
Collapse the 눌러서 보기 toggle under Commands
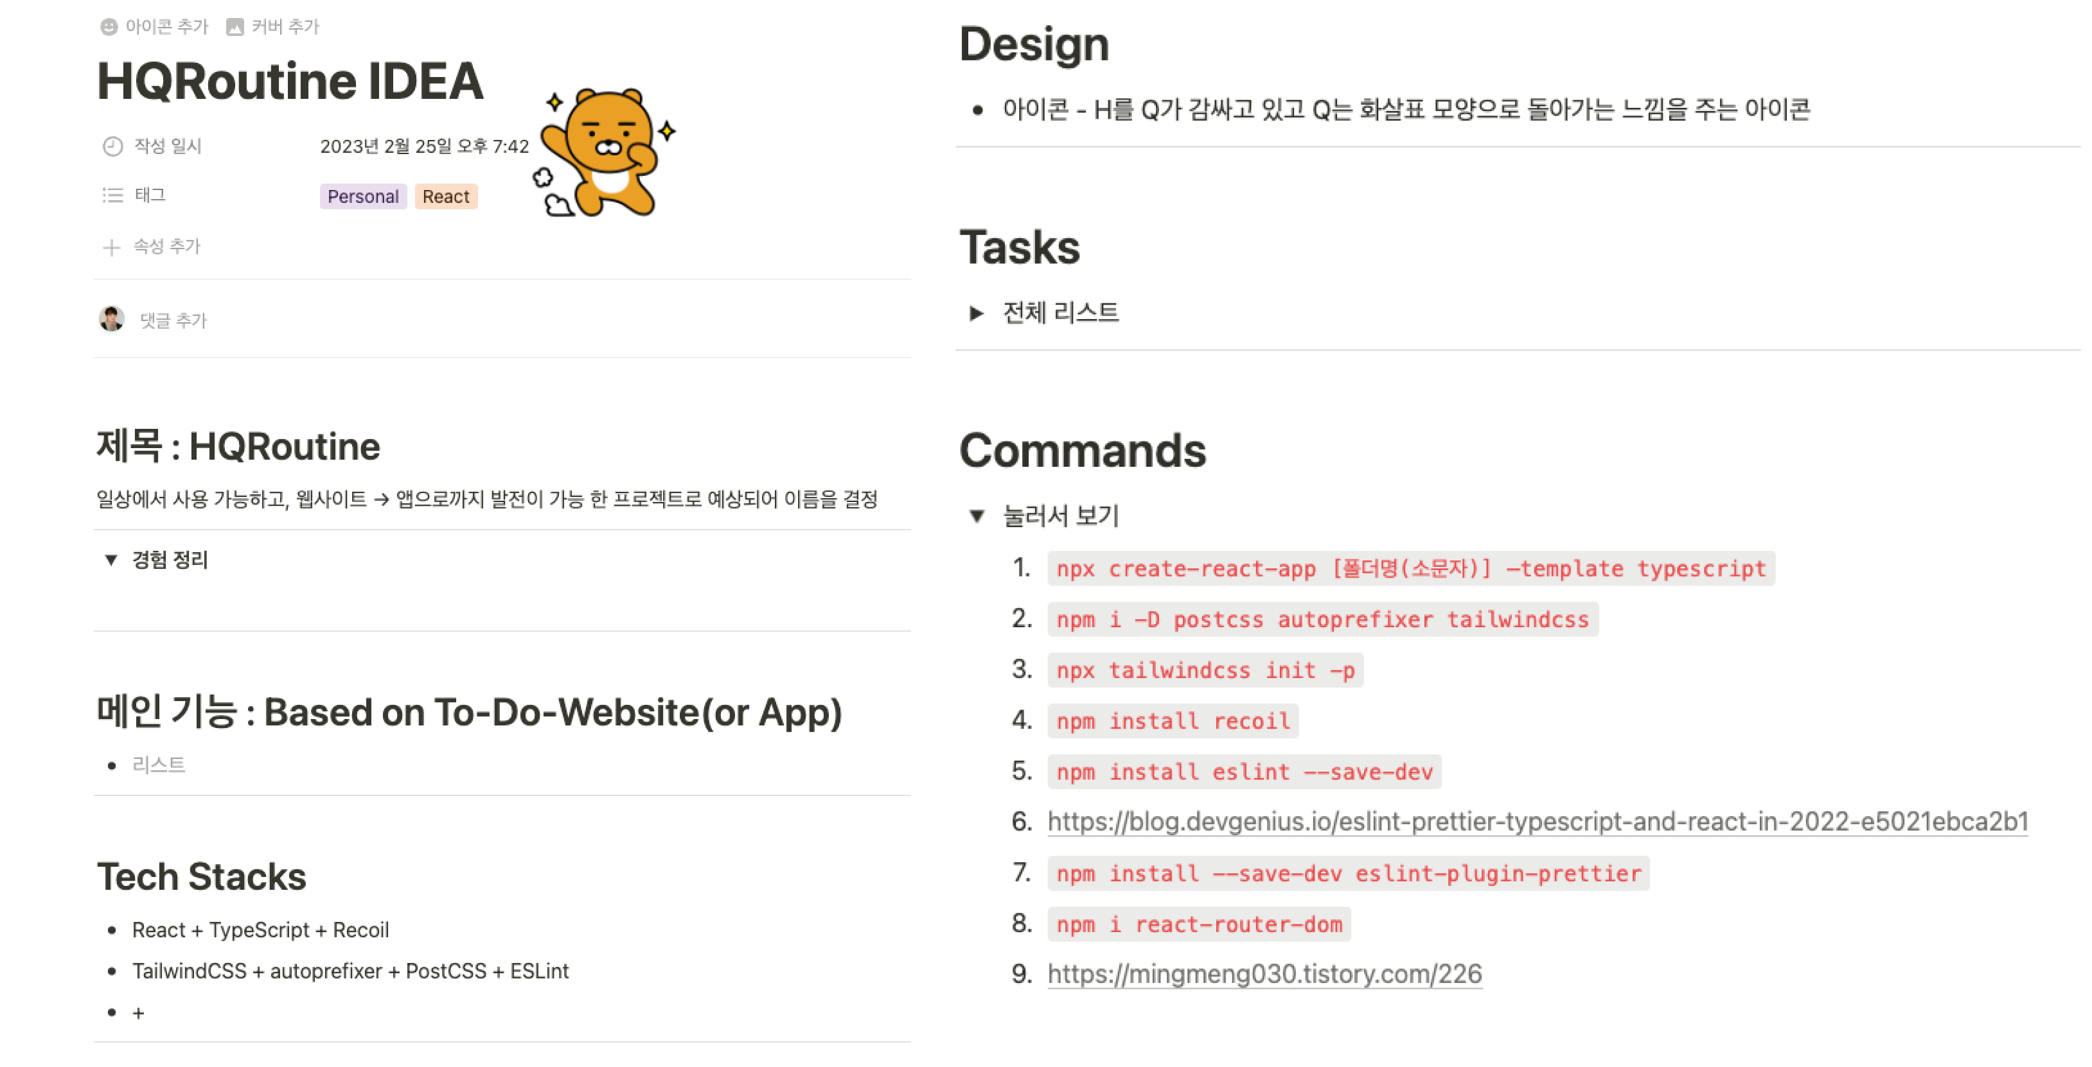click(x=977, y=516)
